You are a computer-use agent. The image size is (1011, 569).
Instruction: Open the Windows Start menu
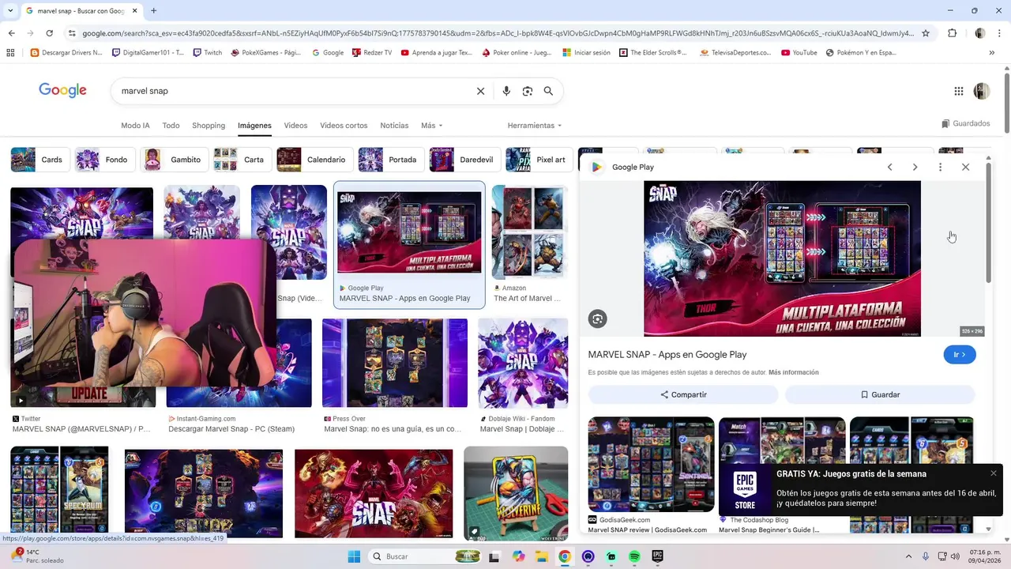[x=354, y=556]
